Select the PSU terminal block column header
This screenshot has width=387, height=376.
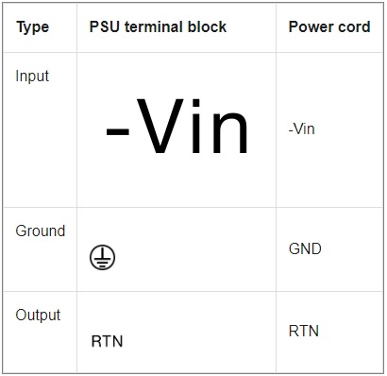[158, 26]
